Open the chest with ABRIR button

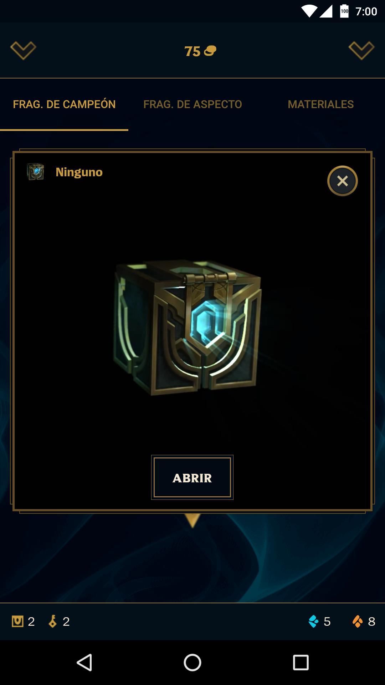192,477
